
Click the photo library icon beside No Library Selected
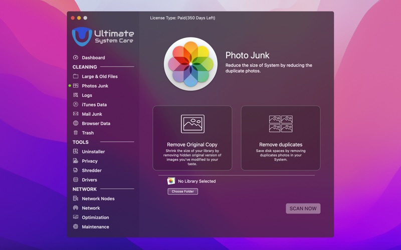coord(171,181)
